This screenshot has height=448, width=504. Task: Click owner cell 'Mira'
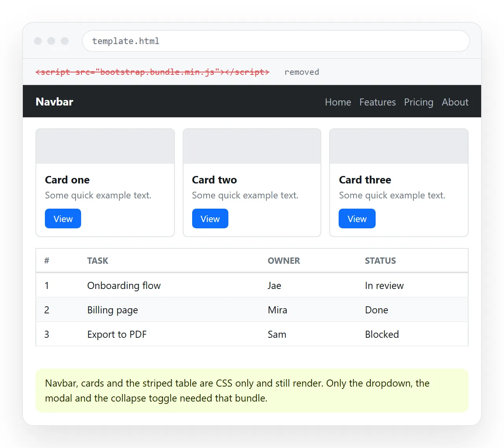(278, 310)
